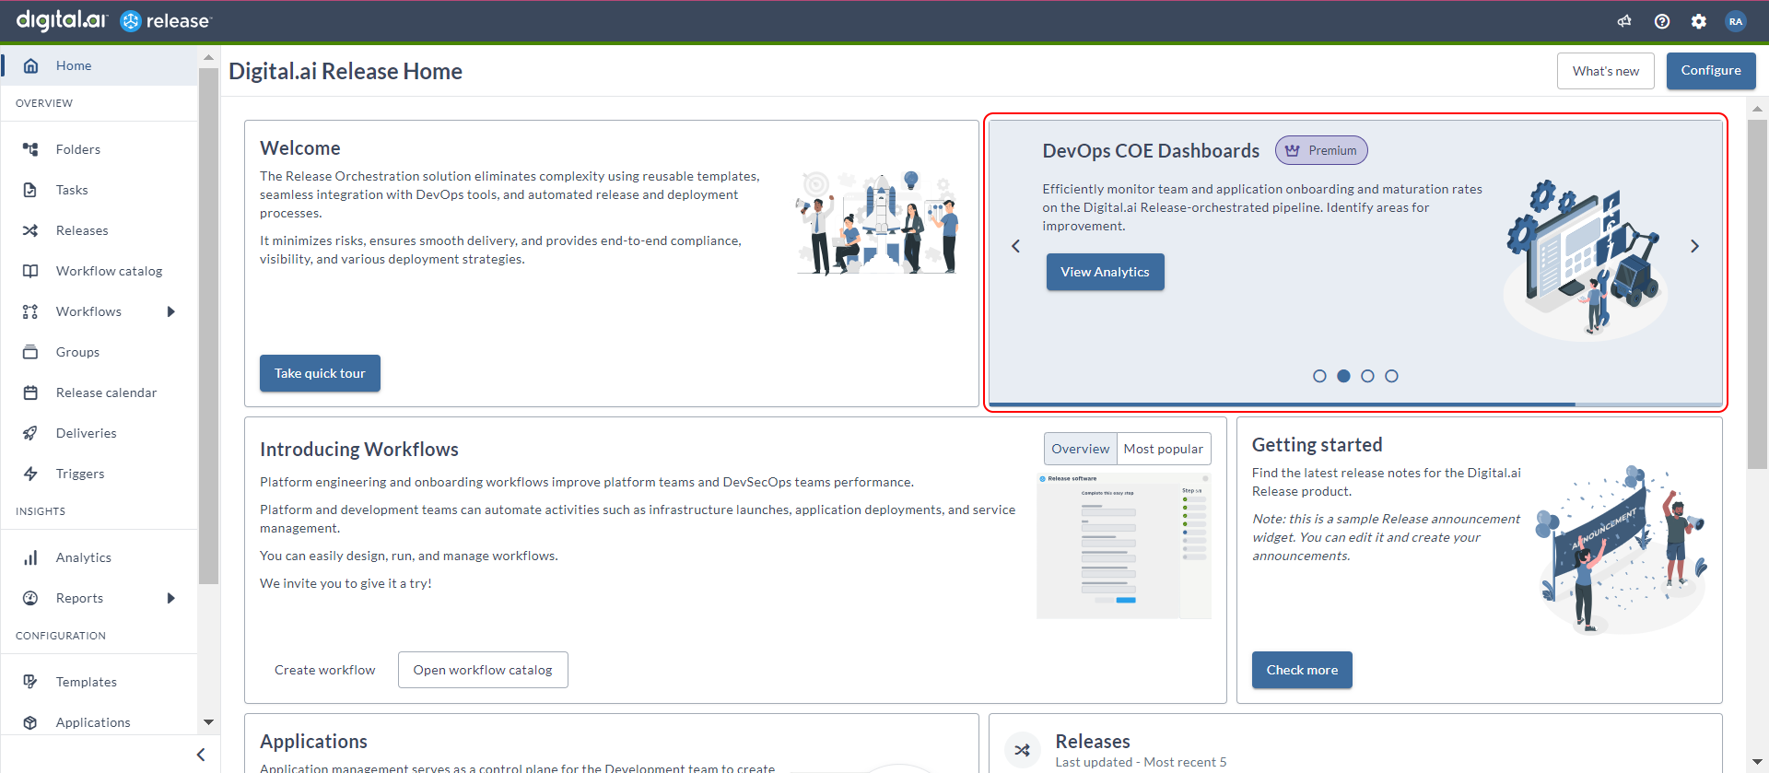Select the first carousel dot

[x=1319, y=376]
